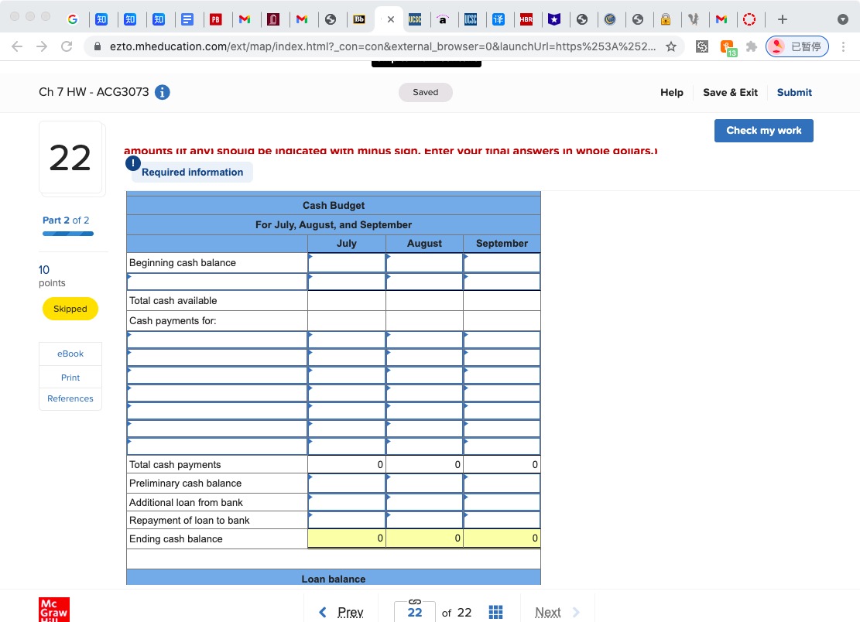The width and height of the screenshot is (860, 622).
Task: Submit the assignment
Action: click(x=794, y=92)
